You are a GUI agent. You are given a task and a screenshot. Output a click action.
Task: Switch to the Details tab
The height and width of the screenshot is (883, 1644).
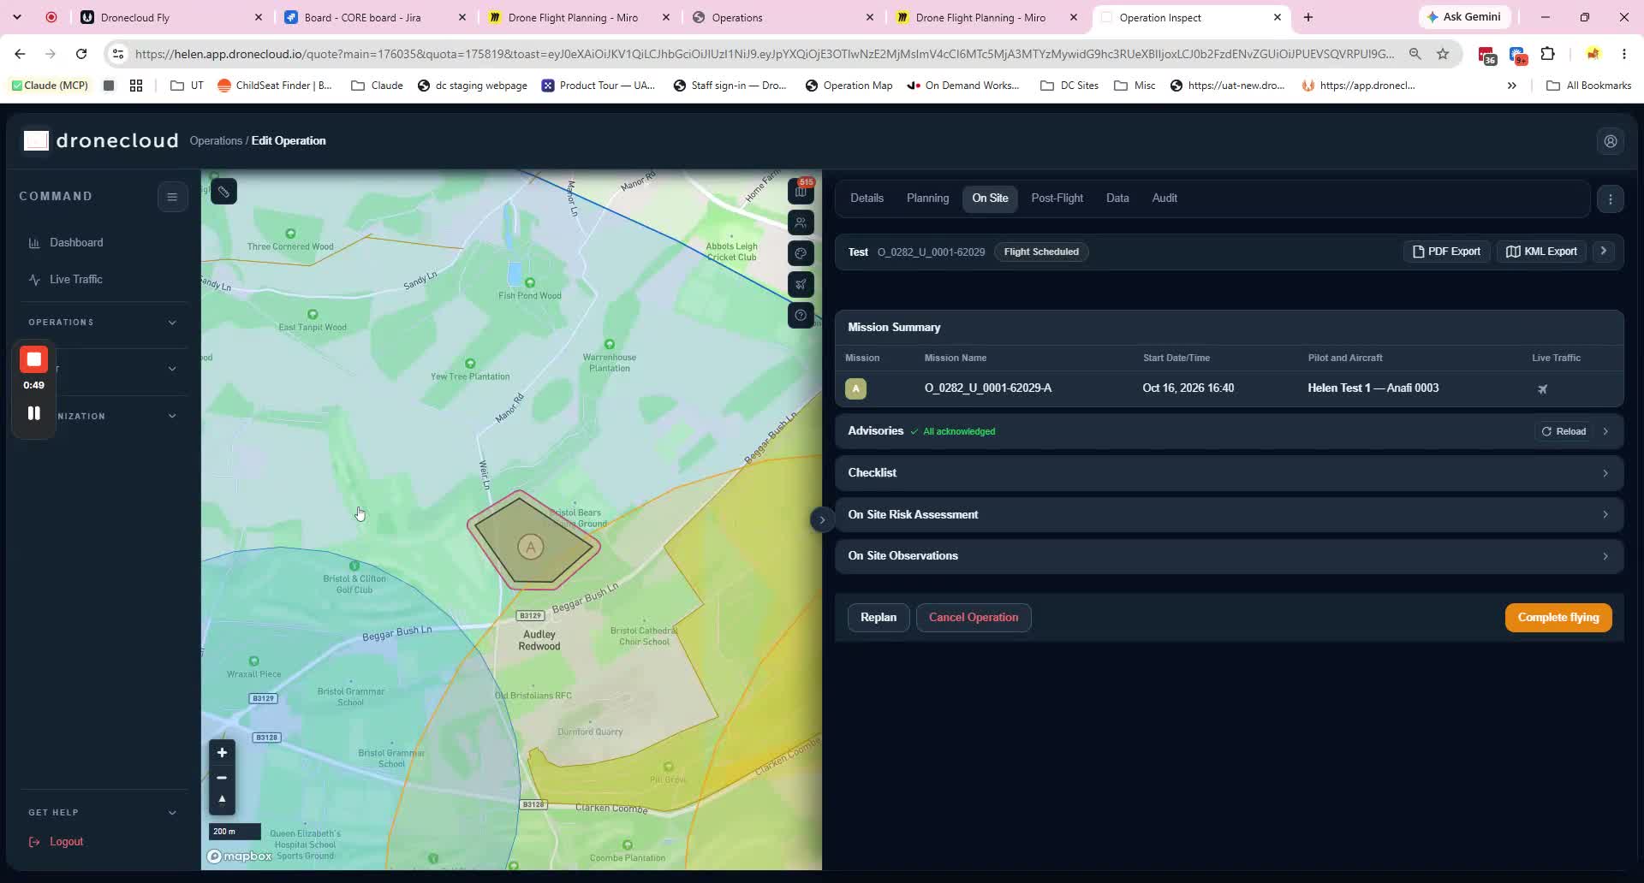(x=867, y=199)
